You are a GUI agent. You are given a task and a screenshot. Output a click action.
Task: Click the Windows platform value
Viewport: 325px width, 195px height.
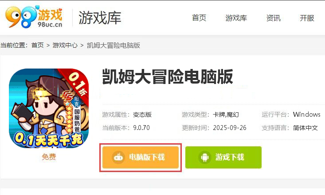[x=306, y=115]
